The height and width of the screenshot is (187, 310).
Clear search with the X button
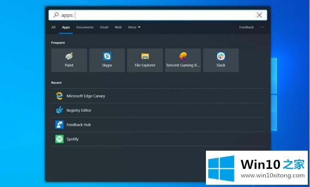tap(259, 15)
